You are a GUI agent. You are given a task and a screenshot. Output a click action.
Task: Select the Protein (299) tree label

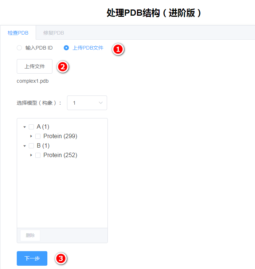click(x=60, y=136)
